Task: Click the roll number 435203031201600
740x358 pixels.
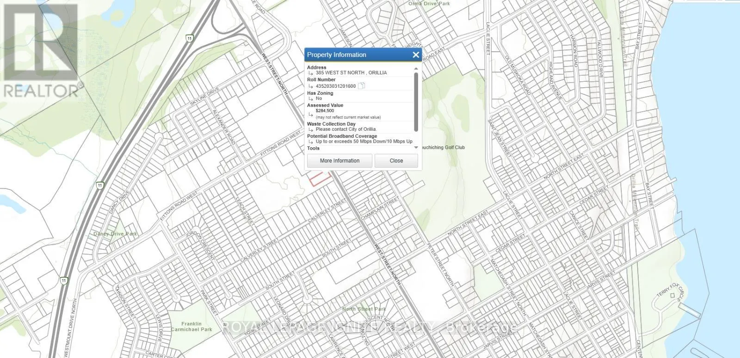Action: tap(336, 86)
